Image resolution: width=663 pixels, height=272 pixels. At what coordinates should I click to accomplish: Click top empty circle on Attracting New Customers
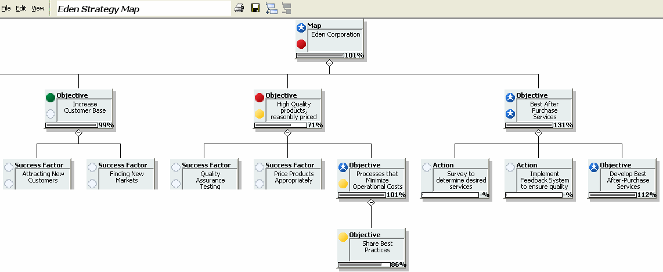coord(9,167)
